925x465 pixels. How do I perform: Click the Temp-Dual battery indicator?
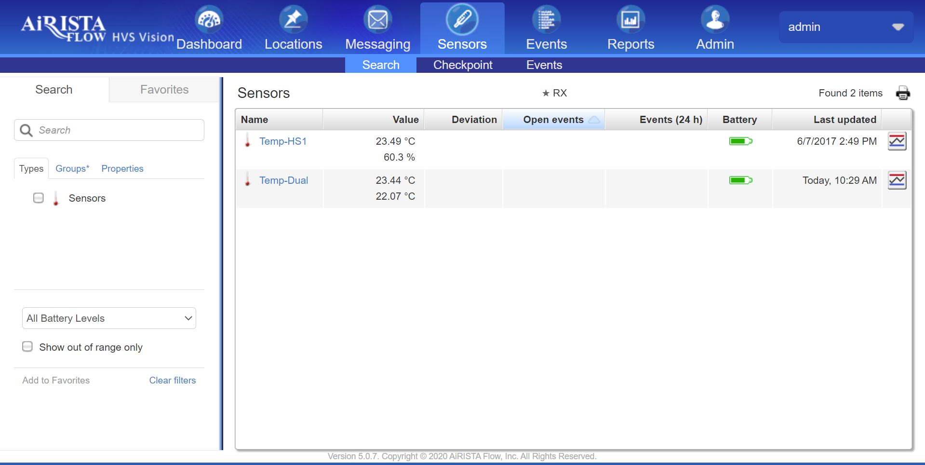[x=741, y=180]
